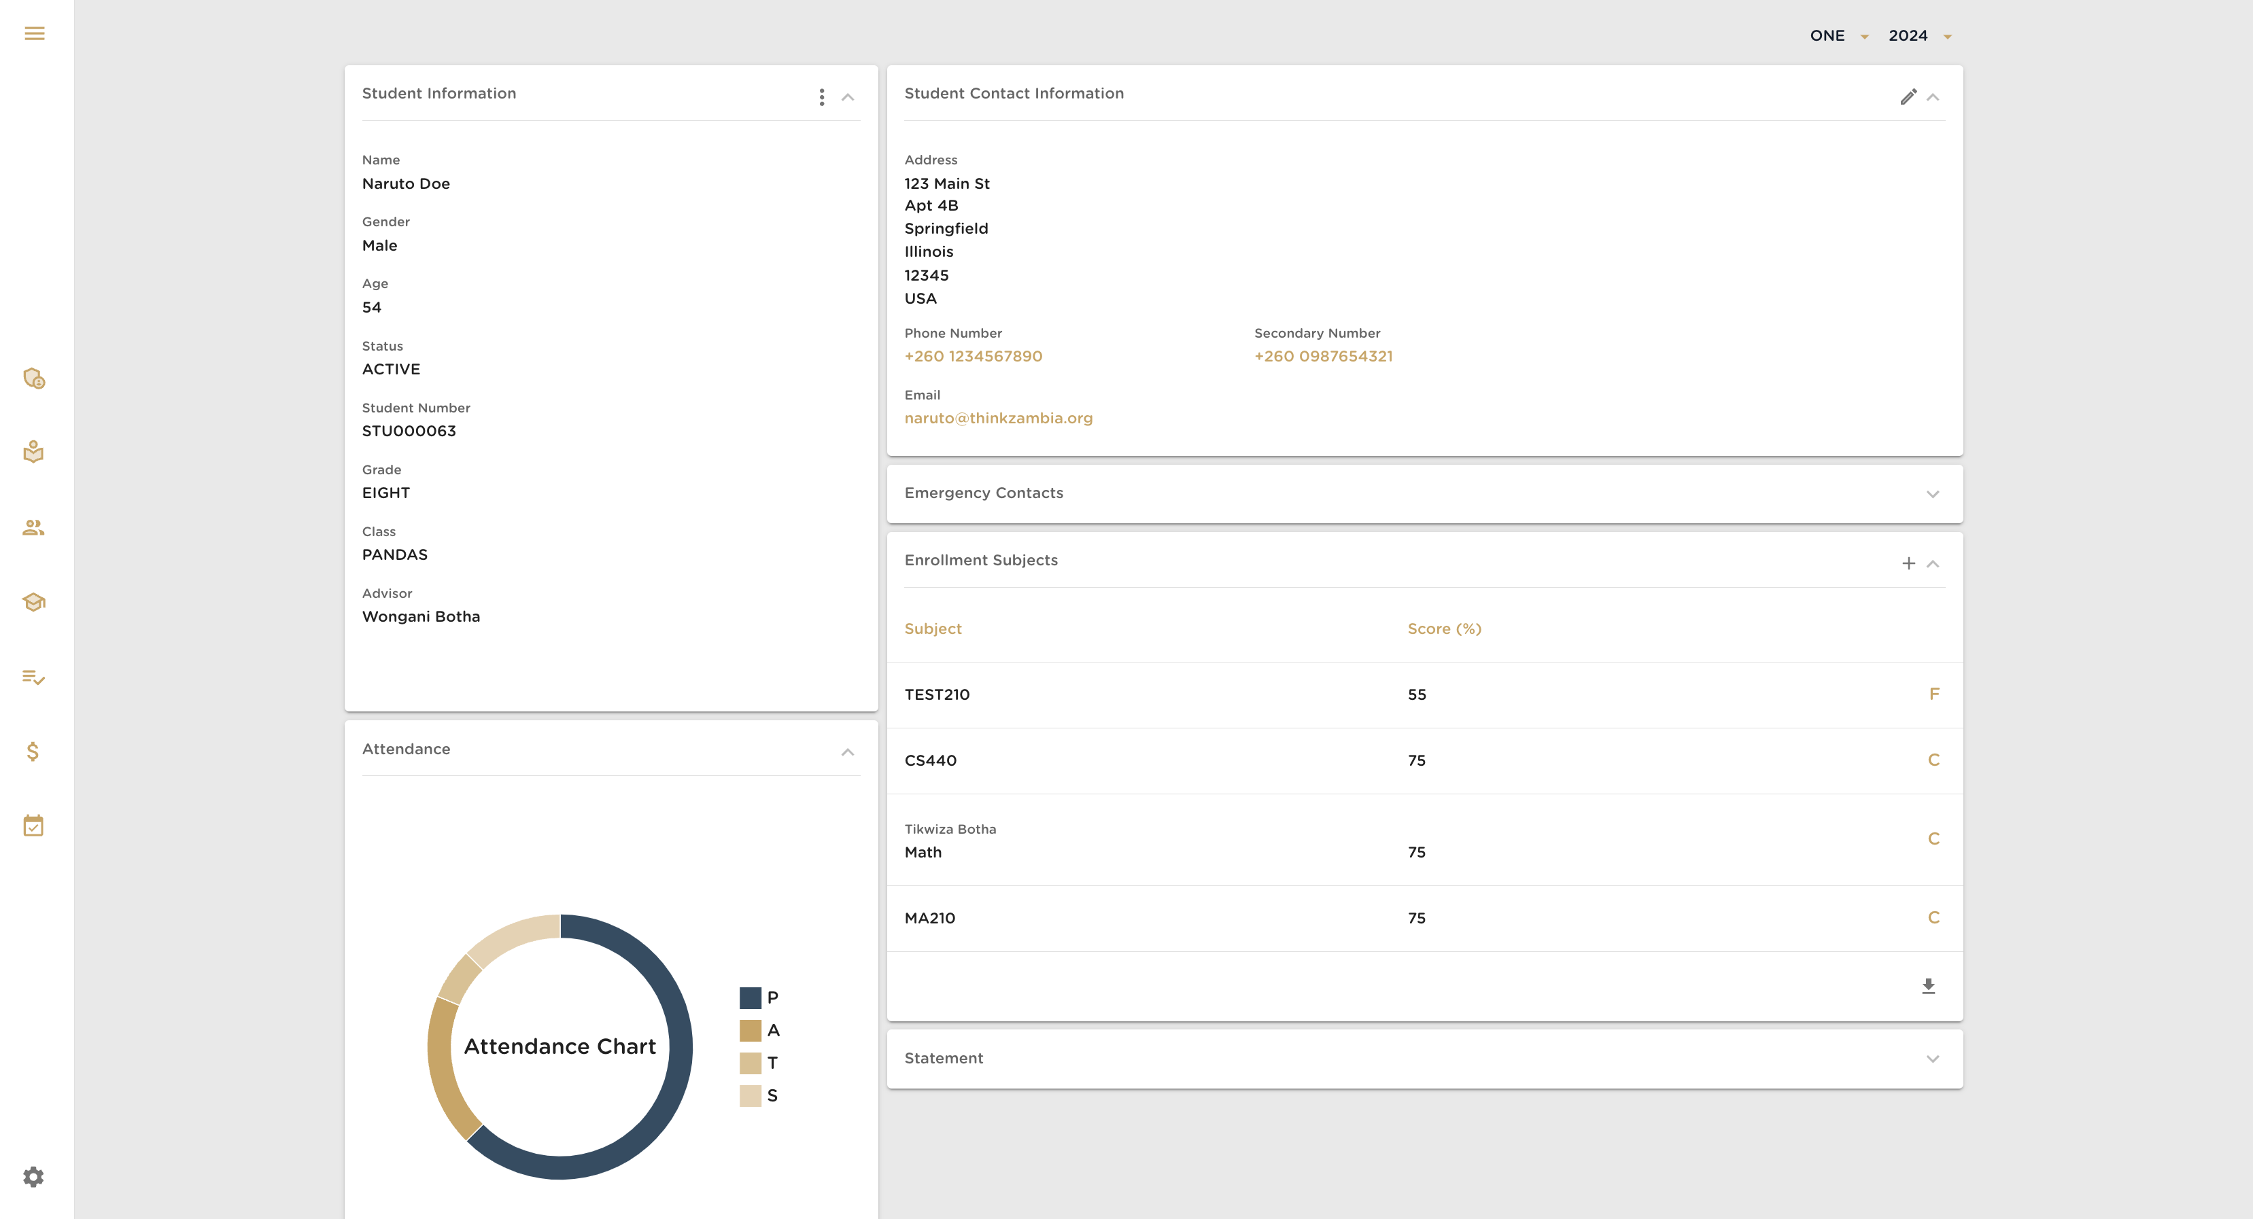Click the secondary number +260 0987654321

(x=1323, y=356)
